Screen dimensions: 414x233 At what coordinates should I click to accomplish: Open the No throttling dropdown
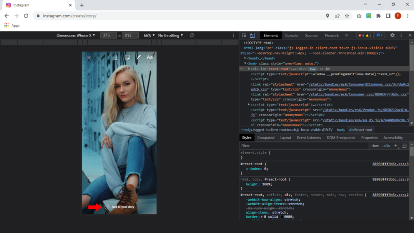[171, 36]
